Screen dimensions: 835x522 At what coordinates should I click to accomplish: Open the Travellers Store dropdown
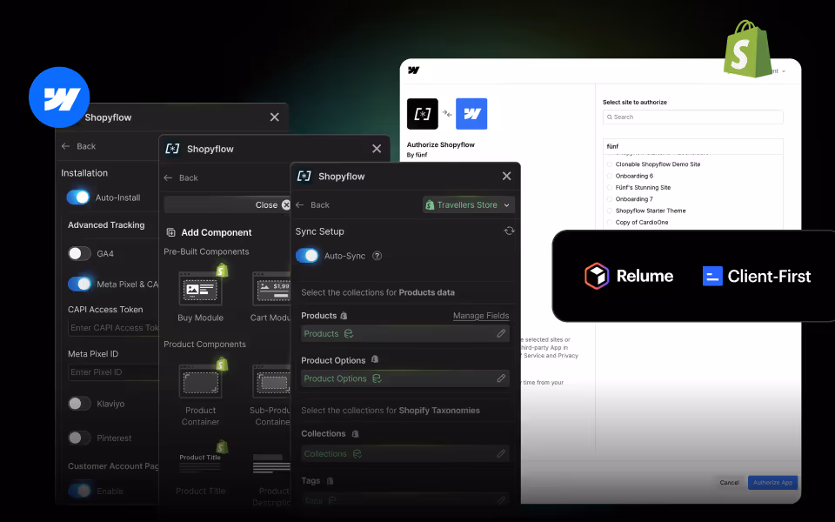tap(468, 205)
